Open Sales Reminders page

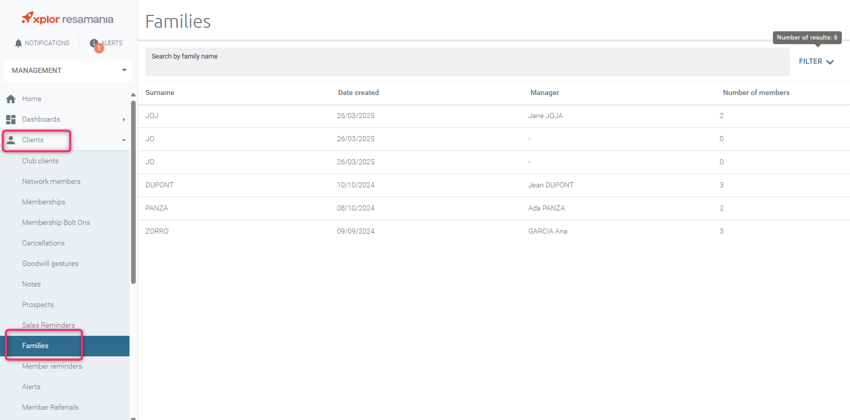click(48, 325)
